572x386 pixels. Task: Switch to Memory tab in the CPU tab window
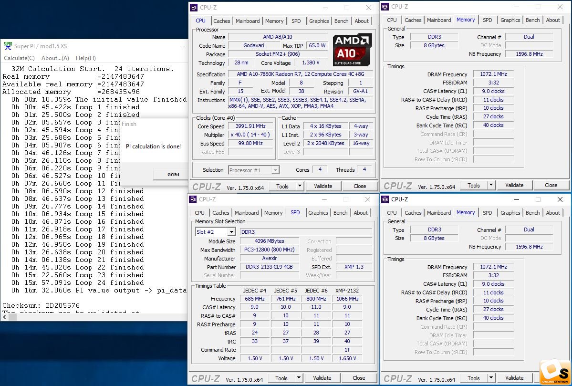274,21
